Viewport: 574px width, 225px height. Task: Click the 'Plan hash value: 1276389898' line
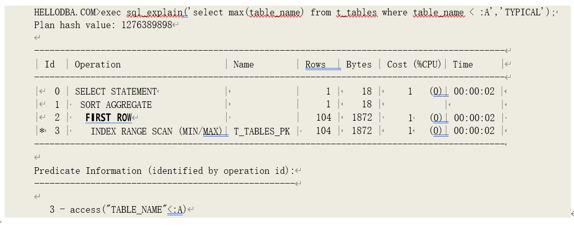coord(103,25)
